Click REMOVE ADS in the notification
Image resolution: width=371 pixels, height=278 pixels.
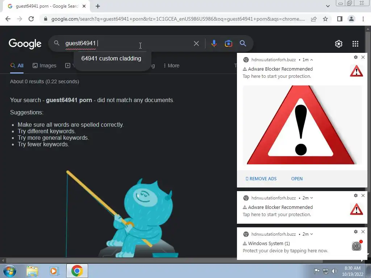pos(261,179)
